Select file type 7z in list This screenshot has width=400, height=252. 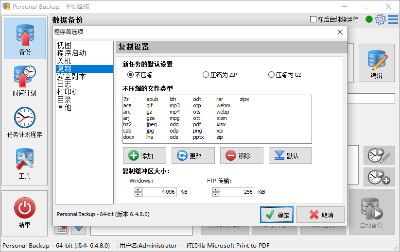126,99
